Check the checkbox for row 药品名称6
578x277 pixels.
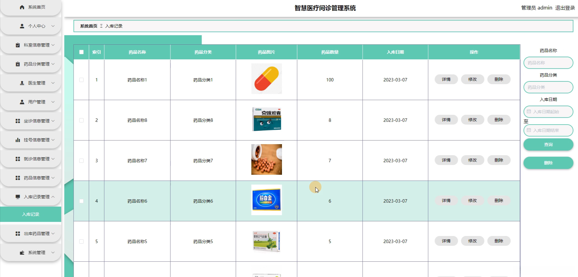81,201
